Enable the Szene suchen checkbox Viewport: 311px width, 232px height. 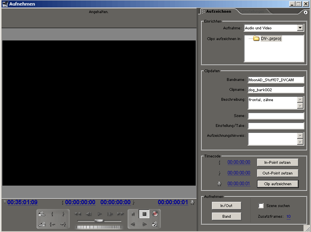point(261,205)
